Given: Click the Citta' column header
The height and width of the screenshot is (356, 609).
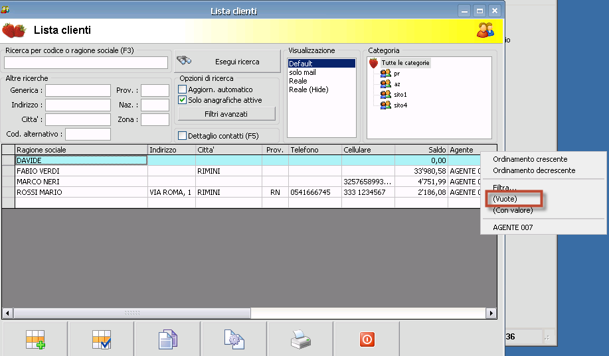Looking at the screenshot, I should pyautogui.click(x=228, y=150).
